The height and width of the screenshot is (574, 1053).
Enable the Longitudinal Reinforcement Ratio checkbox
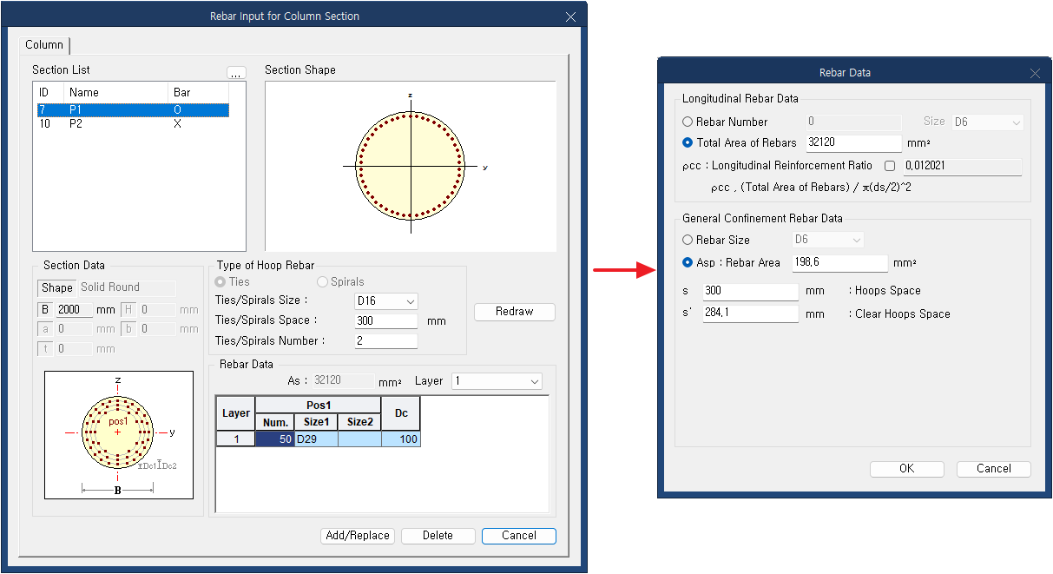coord(889,166)
